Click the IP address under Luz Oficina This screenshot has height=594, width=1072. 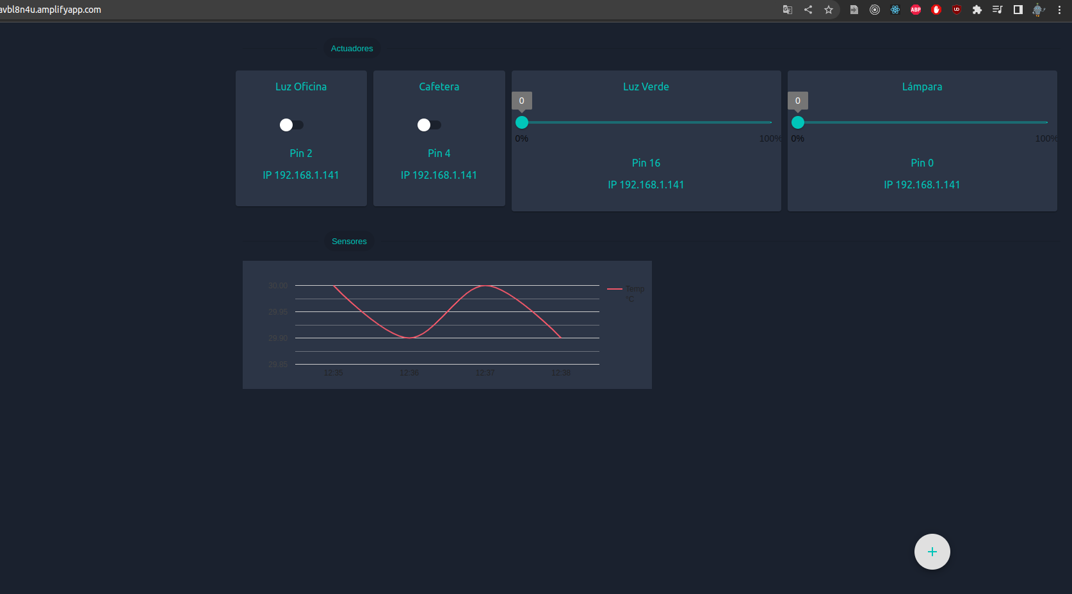301,175
